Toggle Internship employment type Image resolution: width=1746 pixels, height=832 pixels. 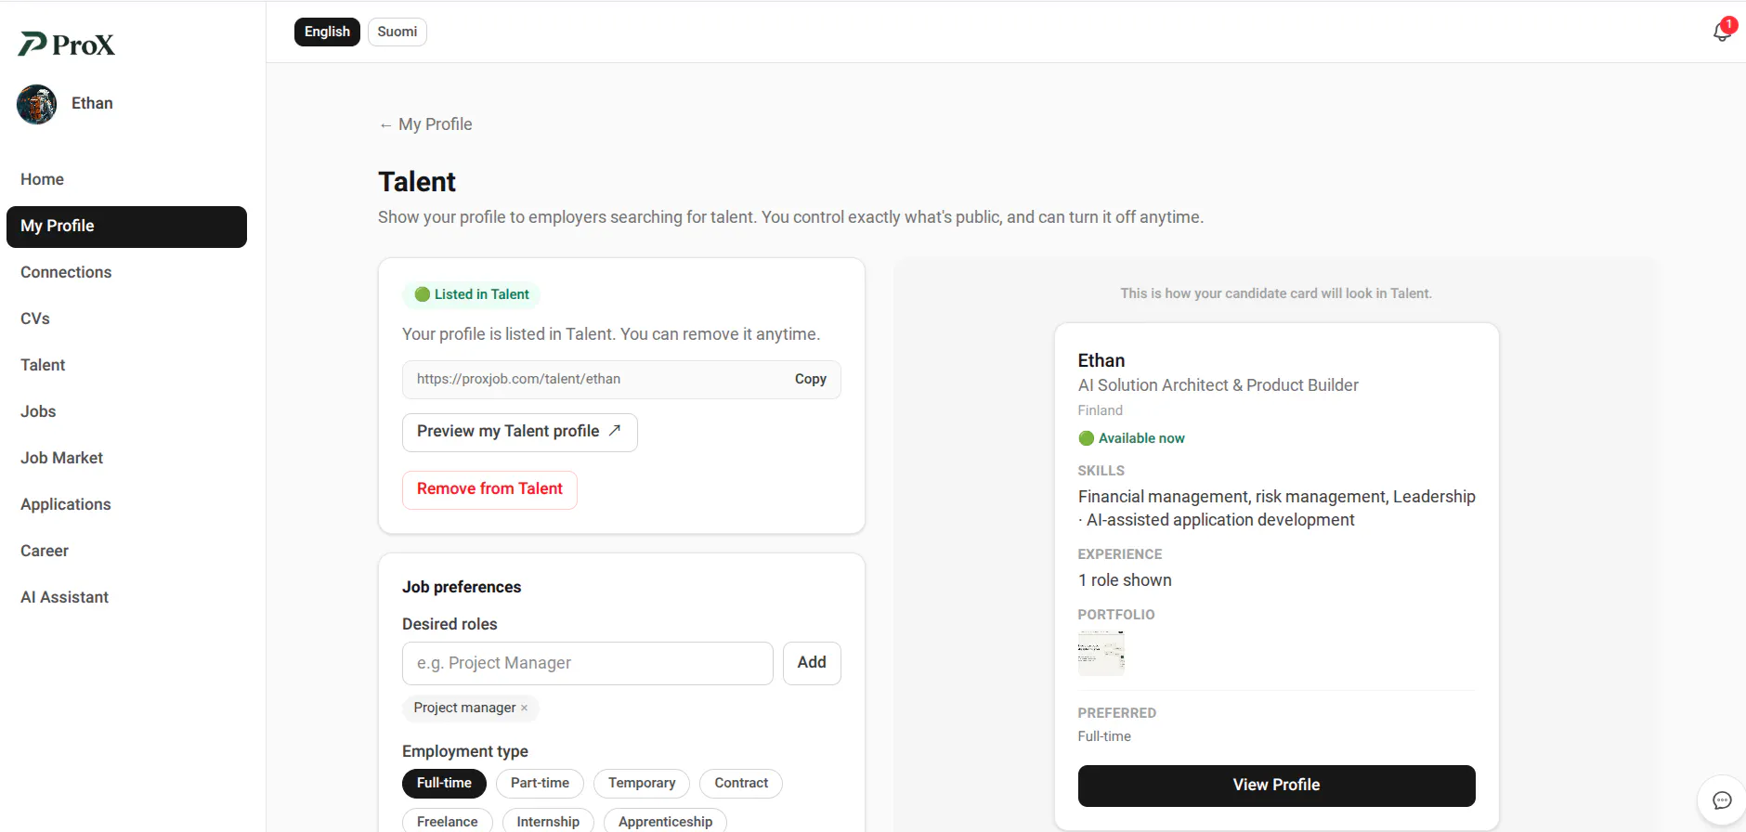(x=548, y=822)
